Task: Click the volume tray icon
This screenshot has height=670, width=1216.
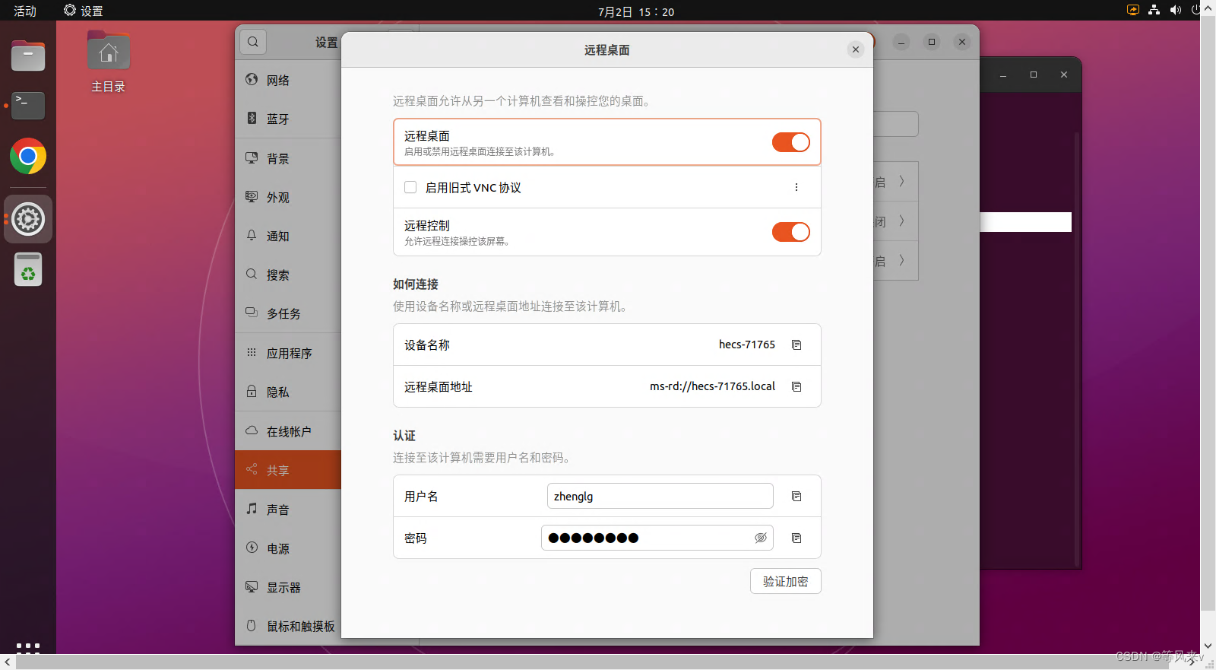Action: click(x=1176, y=10)
